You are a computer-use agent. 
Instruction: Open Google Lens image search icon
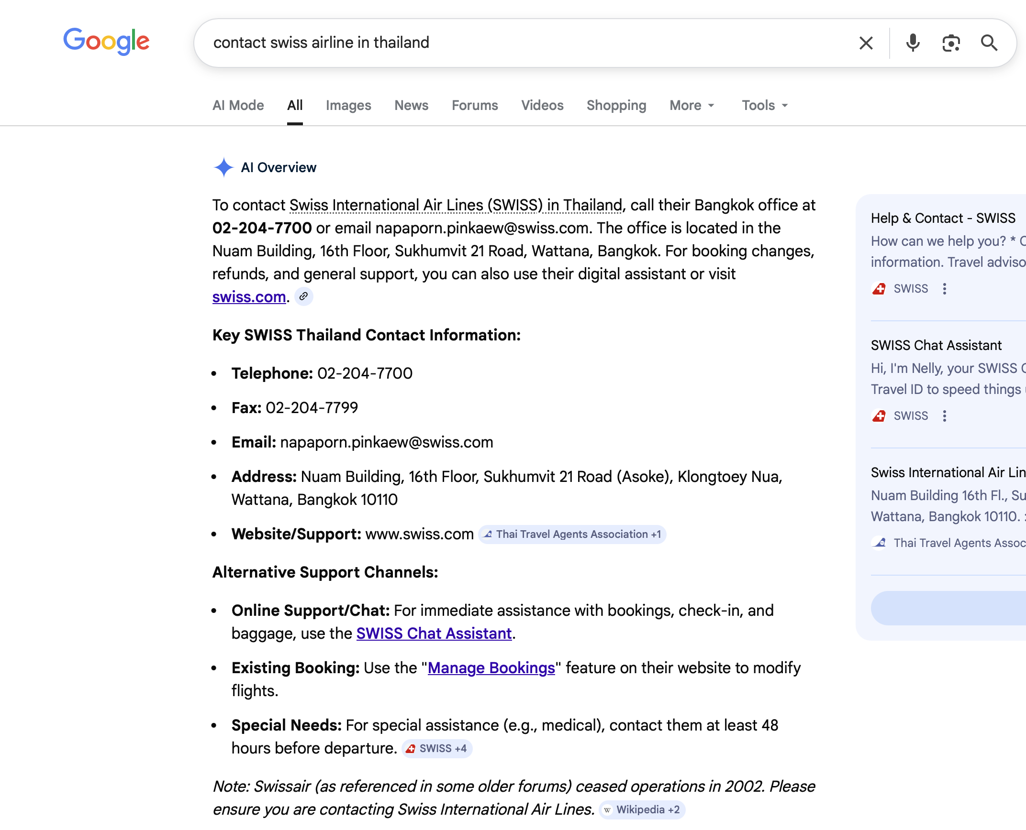coord(951,43)
